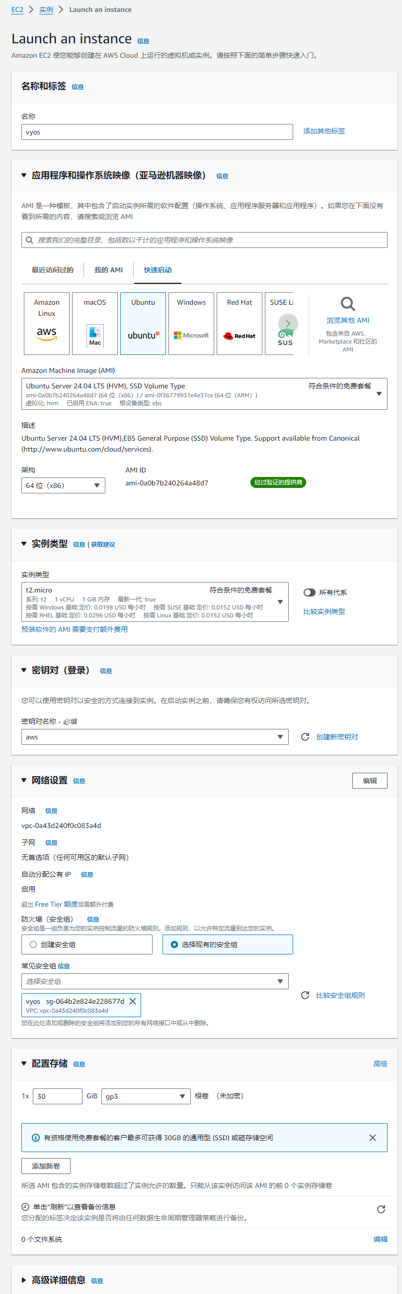Viewport: 402px width, 1294px height.
Task: Click the clock icon beside backup info
Action: [25, 1206]
